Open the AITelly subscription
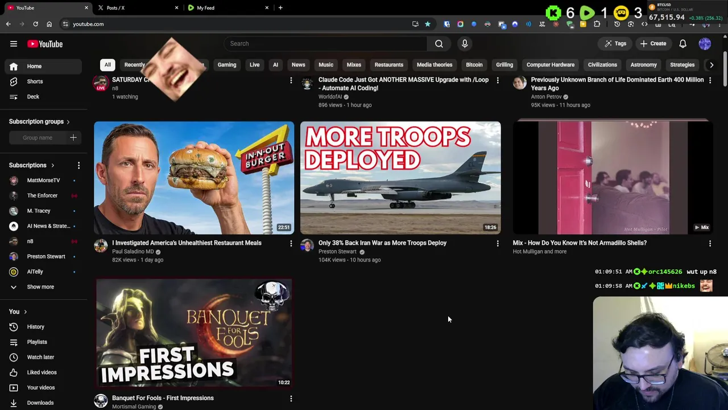The width and height of the screenshot is (728, 410). click(x=43, y=272)
